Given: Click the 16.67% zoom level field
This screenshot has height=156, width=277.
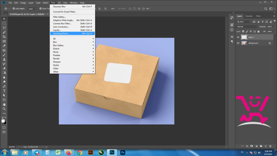Looking at the screenshot, I should coord(12,147).
